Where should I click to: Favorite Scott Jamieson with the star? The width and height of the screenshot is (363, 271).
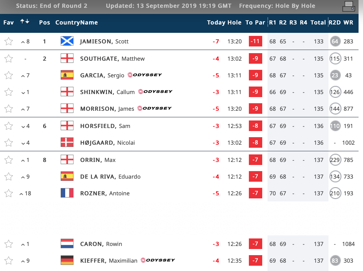(9, 41)
